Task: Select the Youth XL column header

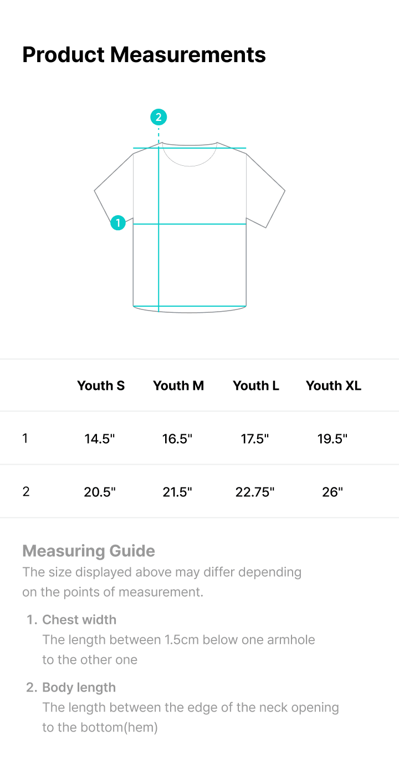Action: pos(334,385)
